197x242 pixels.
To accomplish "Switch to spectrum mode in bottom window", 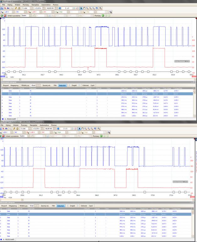I will coord(6,129).
